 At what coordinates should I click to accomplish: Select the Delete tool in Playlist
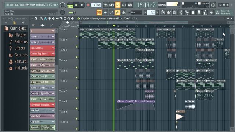(50, 19)
